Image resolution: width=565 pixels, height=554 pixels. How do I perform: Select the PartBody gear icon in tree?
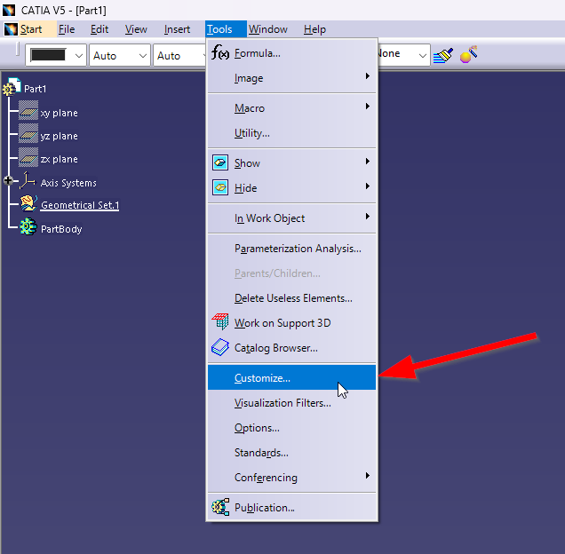point(28,228)
